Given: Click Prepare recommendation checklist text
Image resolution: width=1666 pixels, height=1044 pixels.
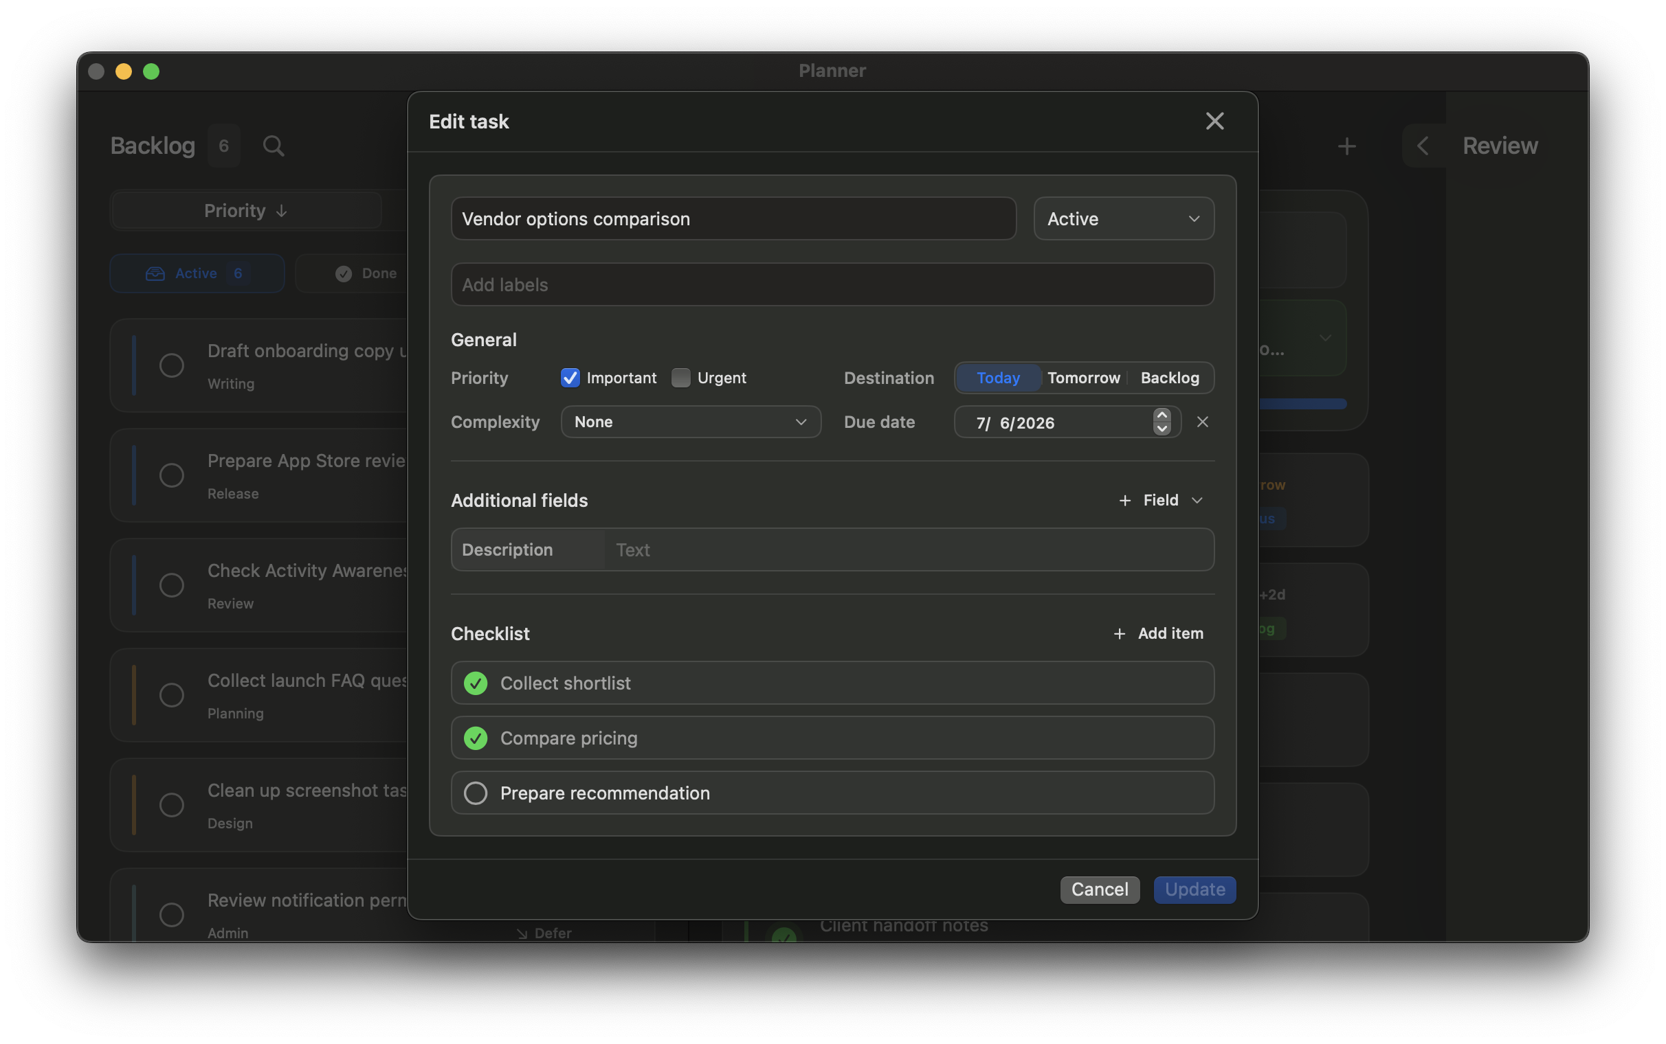Looking at the screenshot, I should click(605, 793).
